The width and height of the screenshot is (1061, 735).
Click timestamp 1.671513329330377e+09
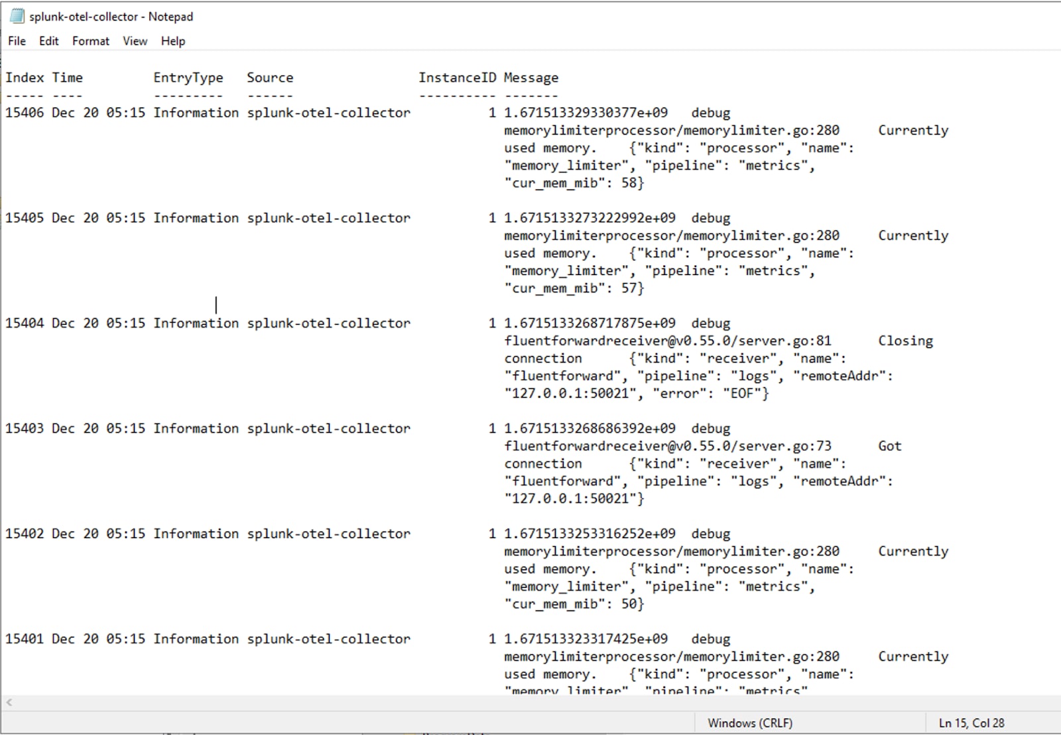[586, 113]
